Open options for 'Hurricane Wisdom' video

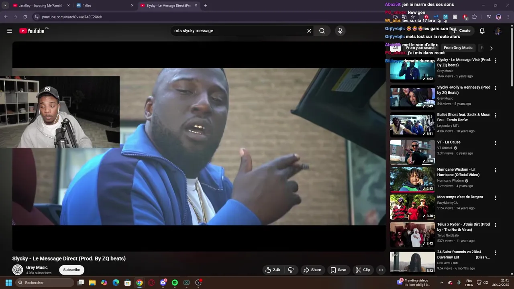coord(496,170)
